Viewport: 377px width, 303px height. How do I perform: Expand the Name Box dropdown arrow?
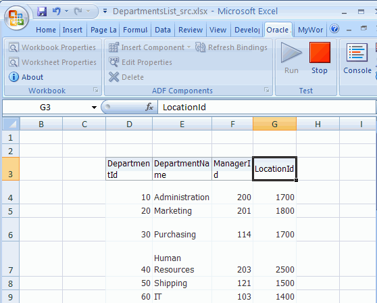(x=94, y=108)
